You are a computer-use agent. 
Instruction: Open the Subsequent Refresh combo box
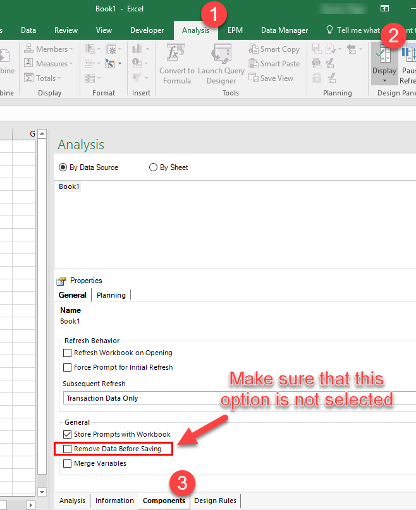click(x=239, y=398)
